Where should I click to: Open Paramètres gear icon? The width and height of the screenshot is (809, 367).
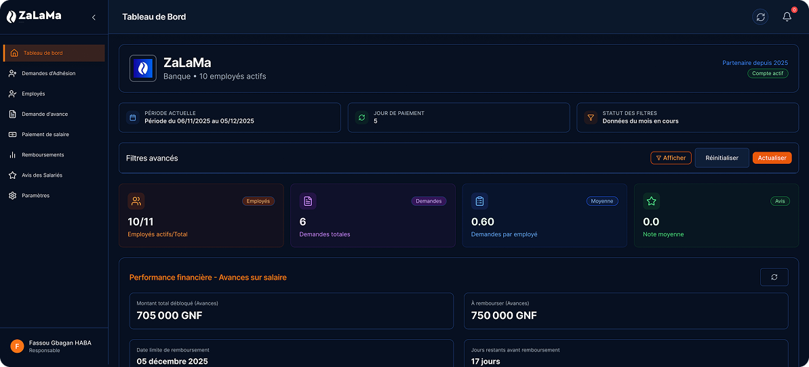[13, 195]
